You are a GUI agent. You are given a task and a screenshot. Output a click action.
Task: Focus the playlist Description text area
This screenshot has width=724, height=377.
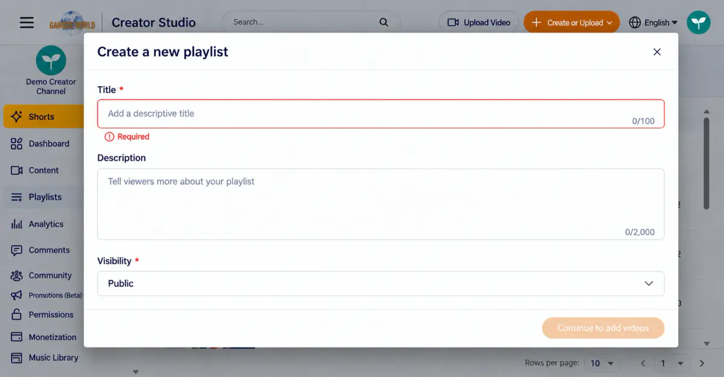pyautogui.click(x=381, y=204)
